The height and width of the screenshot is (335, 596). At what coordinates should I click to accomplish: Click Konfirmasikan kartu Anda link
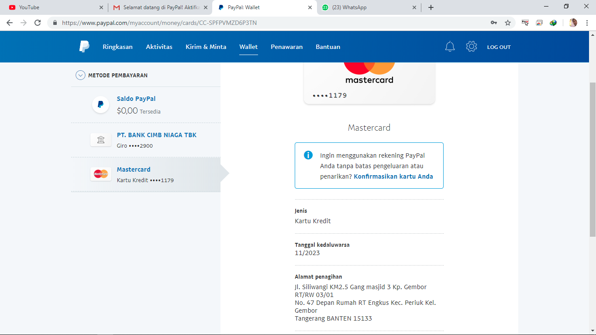click(x=393, y=176)
